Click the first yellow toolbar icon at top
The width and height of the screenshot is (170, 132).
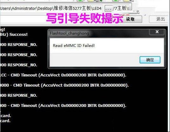tap(91, 1)
